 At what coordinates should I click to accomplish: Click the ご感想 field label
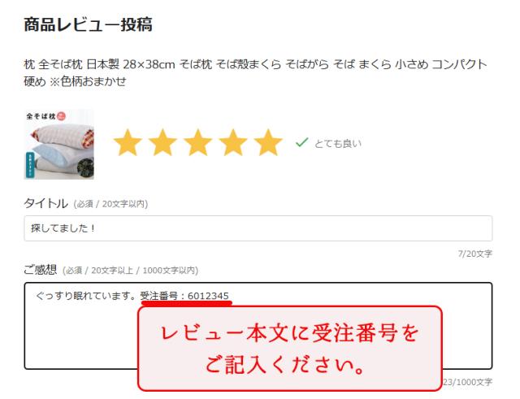point(41,270)
